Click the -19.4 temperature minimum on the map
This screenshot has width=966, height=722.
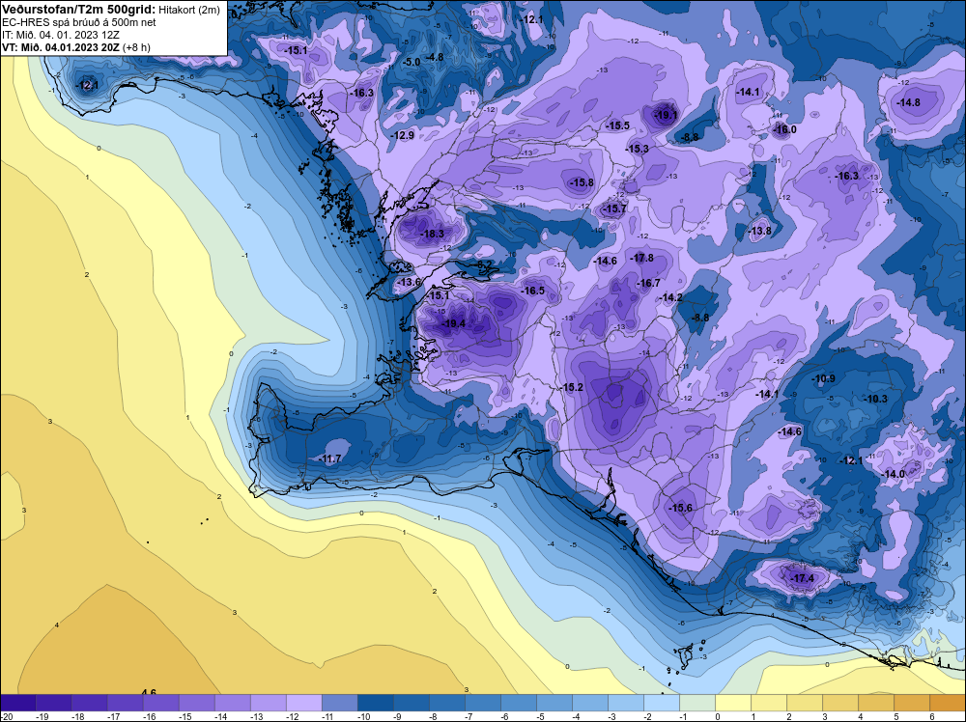tap(454, 323)
